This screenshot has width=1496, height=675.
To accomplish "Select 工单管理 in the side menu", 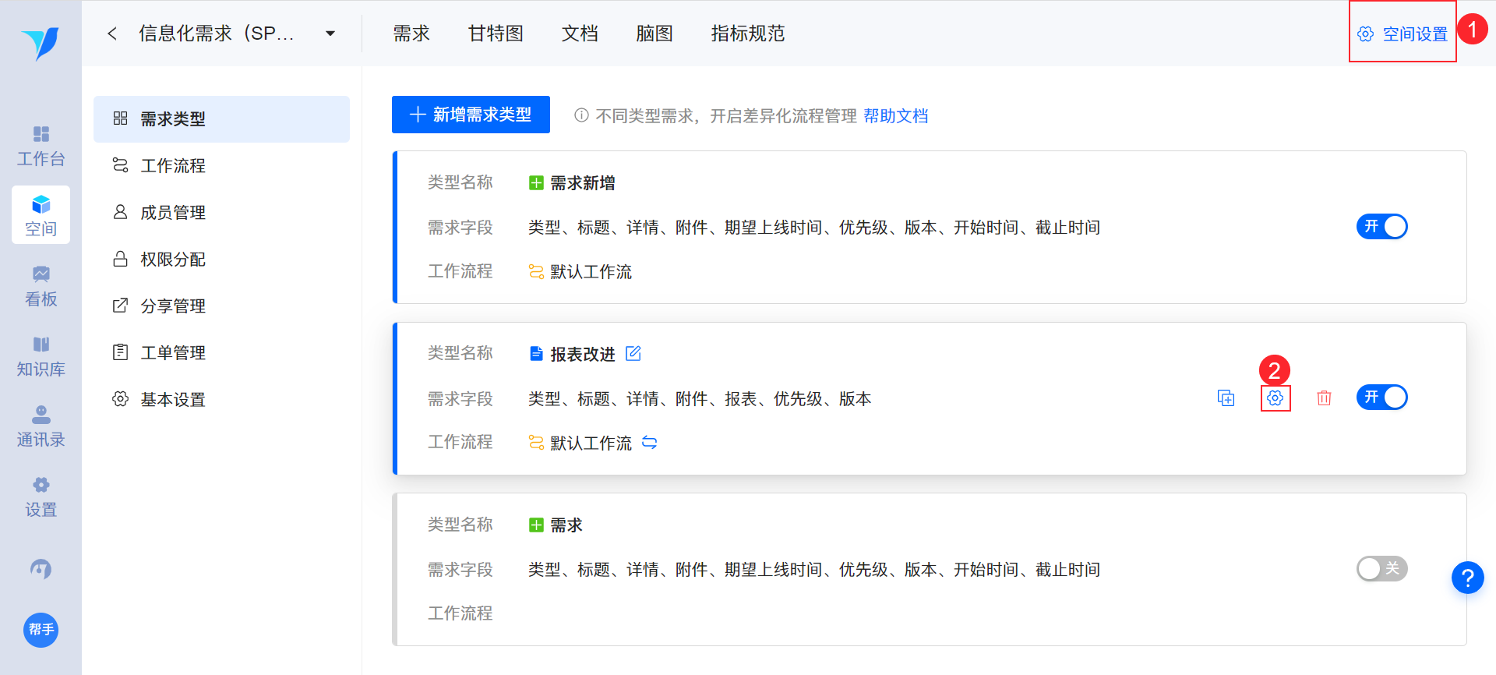I will click(x=221, y=353).
